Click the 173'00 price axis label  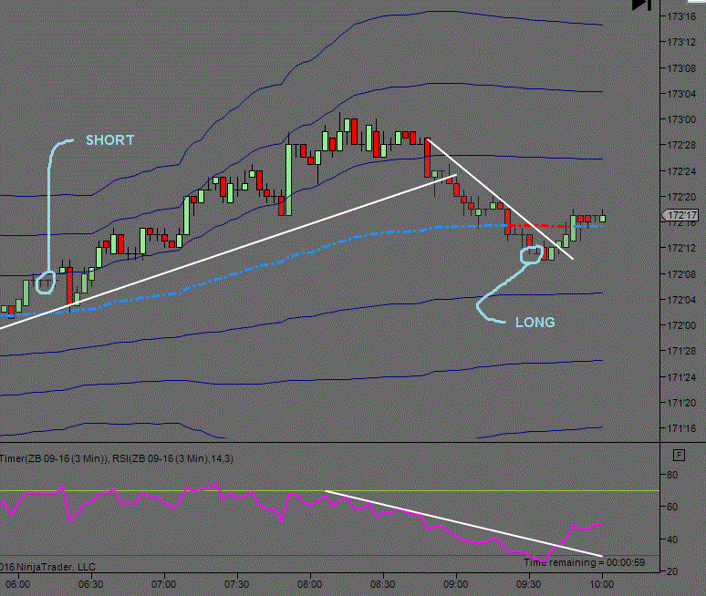click(681, 119)
